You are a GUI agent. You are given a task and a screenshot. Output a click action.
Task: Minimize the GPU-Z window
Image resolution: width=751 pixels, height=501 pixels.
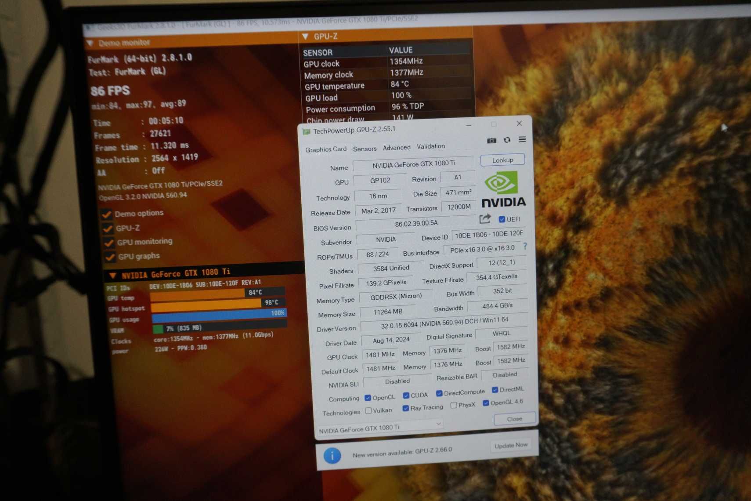469,126
